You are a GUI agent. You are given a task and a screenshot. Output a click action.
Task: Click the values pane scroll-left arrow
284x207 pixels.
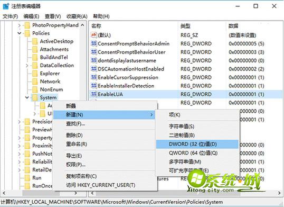[92, 193]
